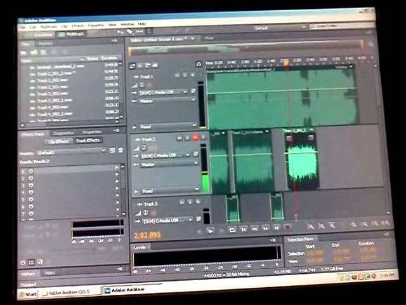Toggle the headphones monitoring icon above tracks
This screenshot has height=305, width=406.
point(199,64)
